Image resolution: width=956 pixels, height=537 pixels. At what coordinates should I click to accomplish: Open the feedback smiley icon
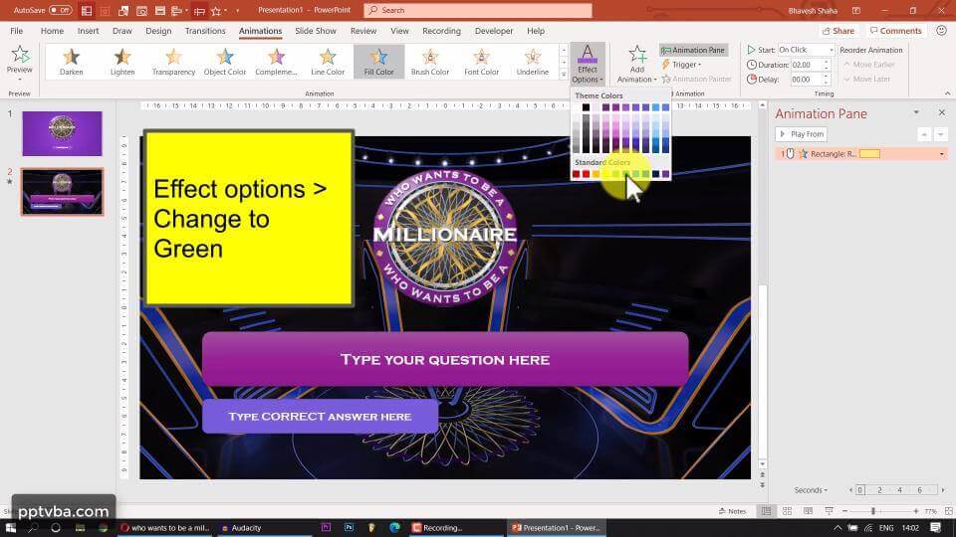point(941,31)
